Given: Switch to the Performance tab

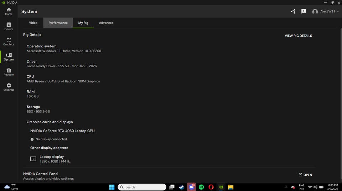Looking at the screenshot, I should [x=58, y=23].
